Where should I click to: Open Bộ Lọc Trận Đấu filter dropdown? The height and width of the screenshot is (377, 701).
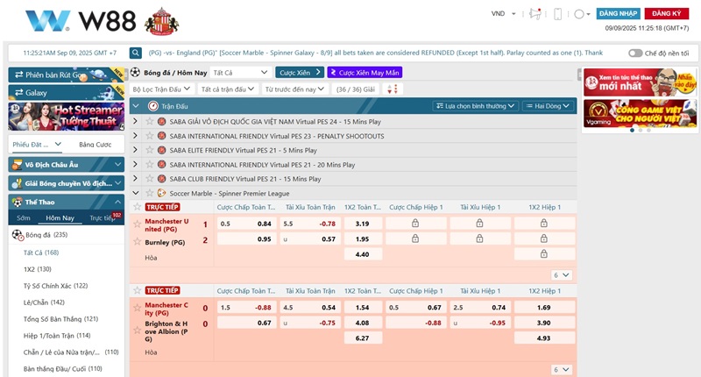[x=161, y=89]
